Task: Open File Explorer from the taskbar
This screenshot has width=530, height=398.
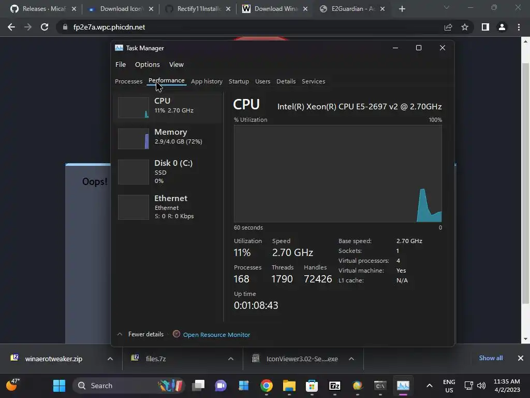Action: click(289, 386)
